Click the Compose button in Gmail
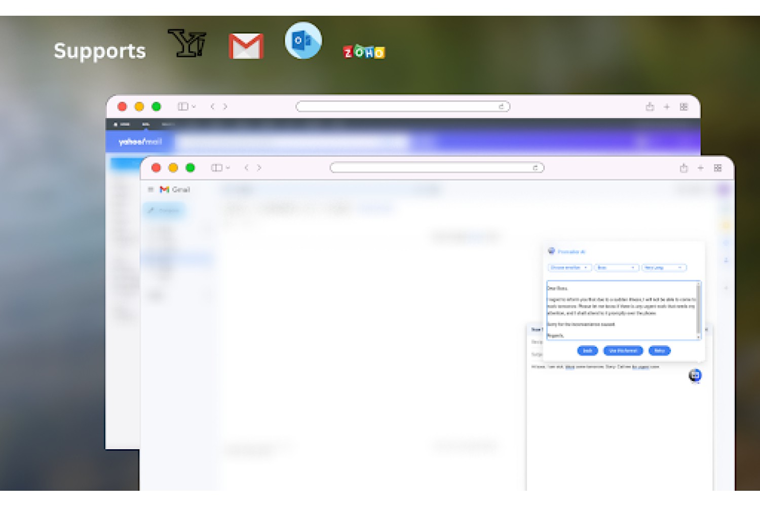760x507 pixels. coord(165,210)
